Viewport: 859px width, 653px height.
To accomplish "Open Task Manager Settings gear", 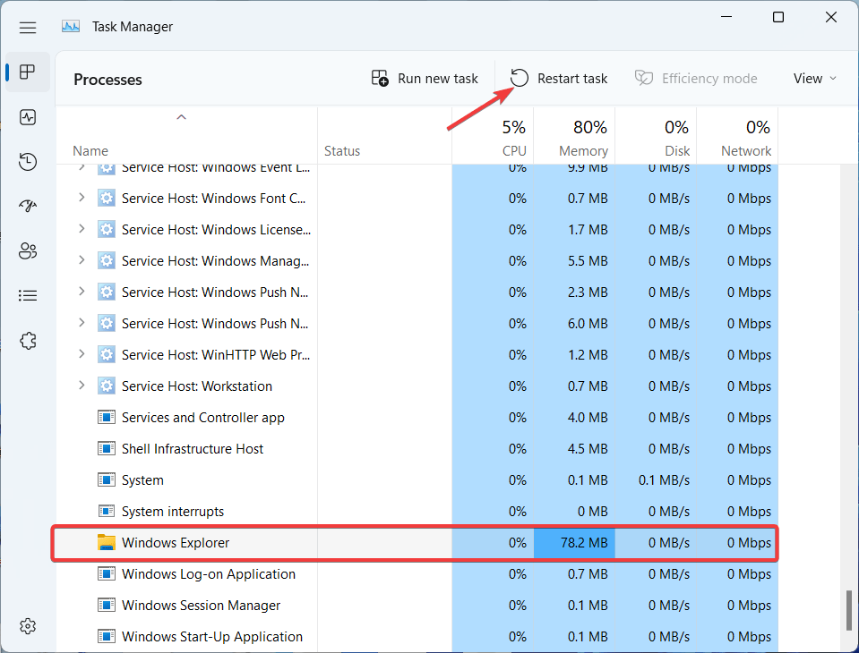I will [x=27, y=625].
